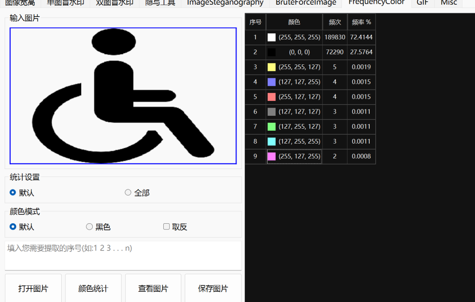Screen dimensions: 475x302
Task: Open the Misc tab
Action: click(x=449, y=3)
